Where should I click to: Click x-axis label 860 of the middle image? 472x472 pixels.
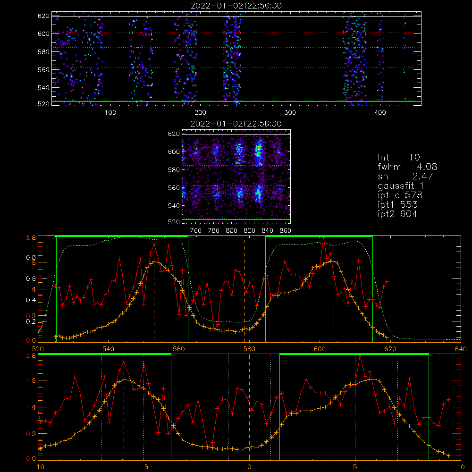point(286,231)
